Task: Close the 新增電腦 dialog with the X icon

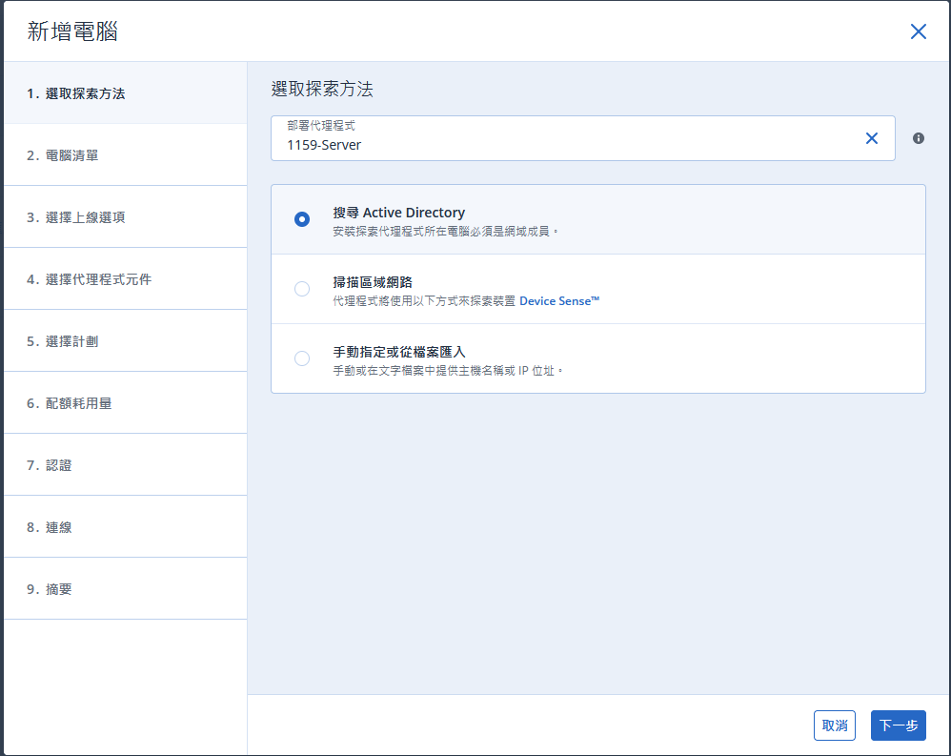Action: 919,31
